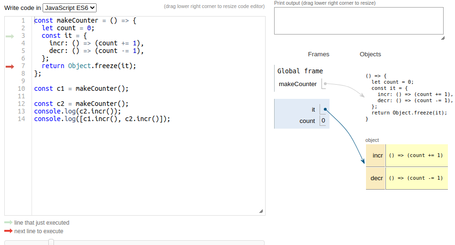Click the Objects column heading

point(370,54)
